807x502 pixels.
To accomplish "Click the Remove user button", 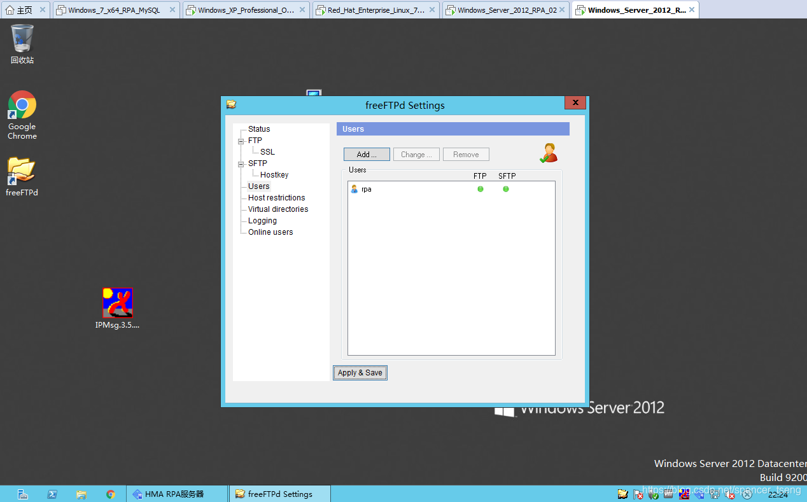I will click(466, 155).
